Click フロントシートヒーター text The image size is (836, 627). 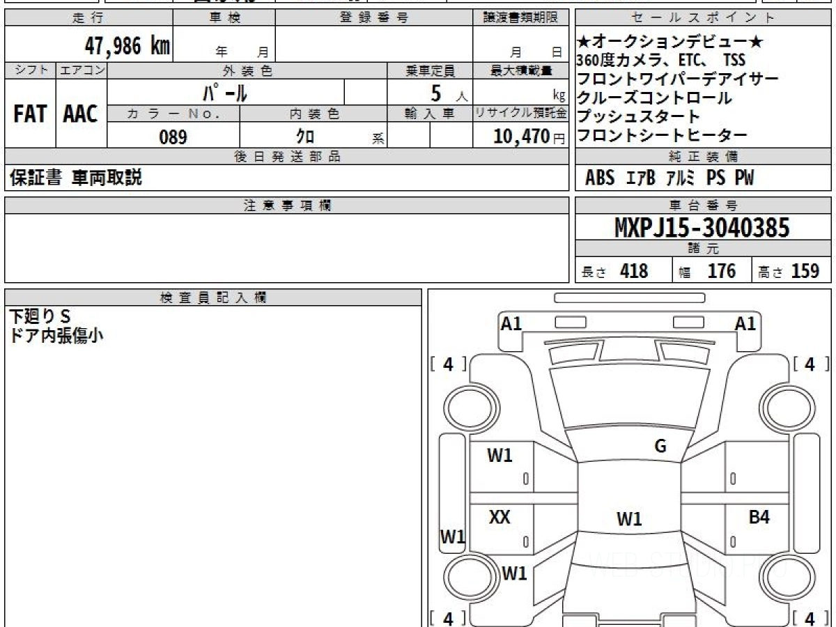[663, 135]
